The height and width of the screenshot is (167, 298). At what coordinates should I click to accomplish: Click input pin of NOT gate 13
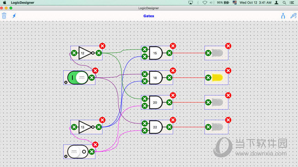click(74, 127)
